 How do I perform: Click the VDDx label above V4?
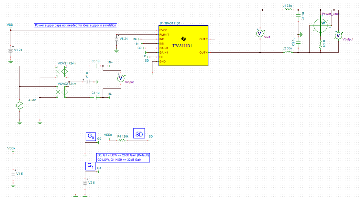coord(11,148)
